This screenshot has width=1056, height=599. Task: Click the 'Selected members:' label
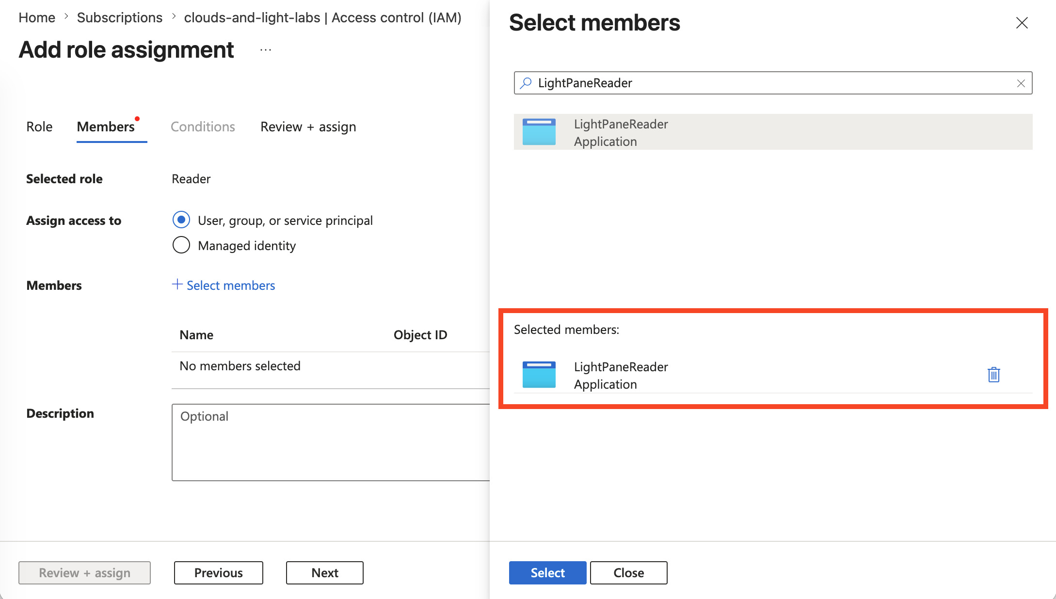tap(566, 330)
